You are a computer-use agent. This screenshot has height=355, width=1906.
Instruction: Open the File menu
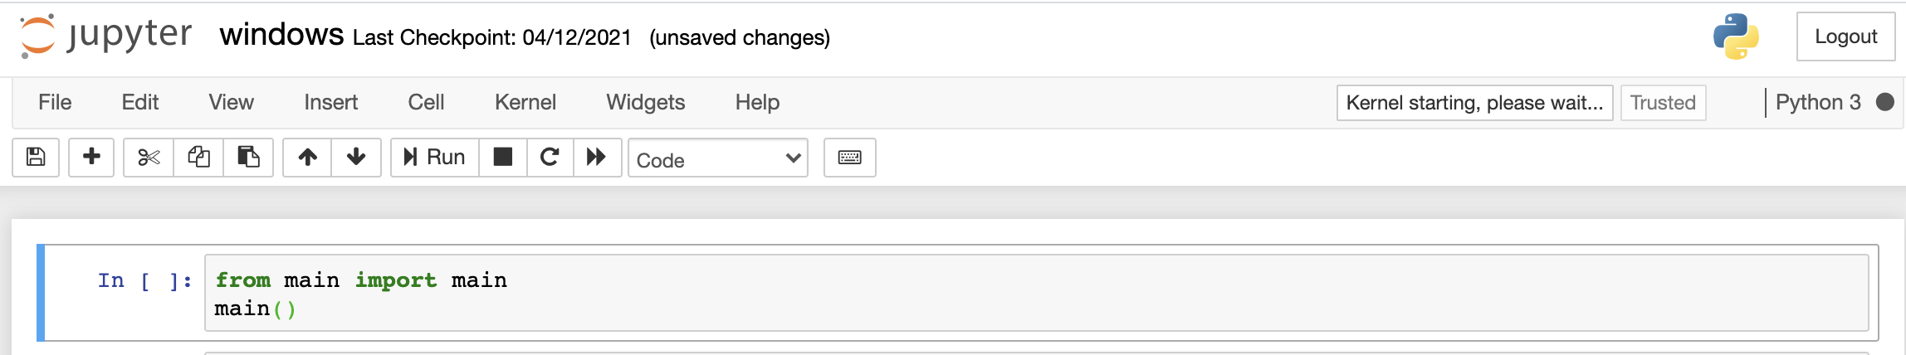tap(55, 102)
